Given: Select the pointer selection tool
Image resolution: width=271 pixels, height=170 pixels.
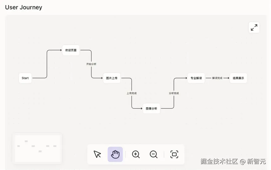Looking at the screenshot, I should (97, 154).
